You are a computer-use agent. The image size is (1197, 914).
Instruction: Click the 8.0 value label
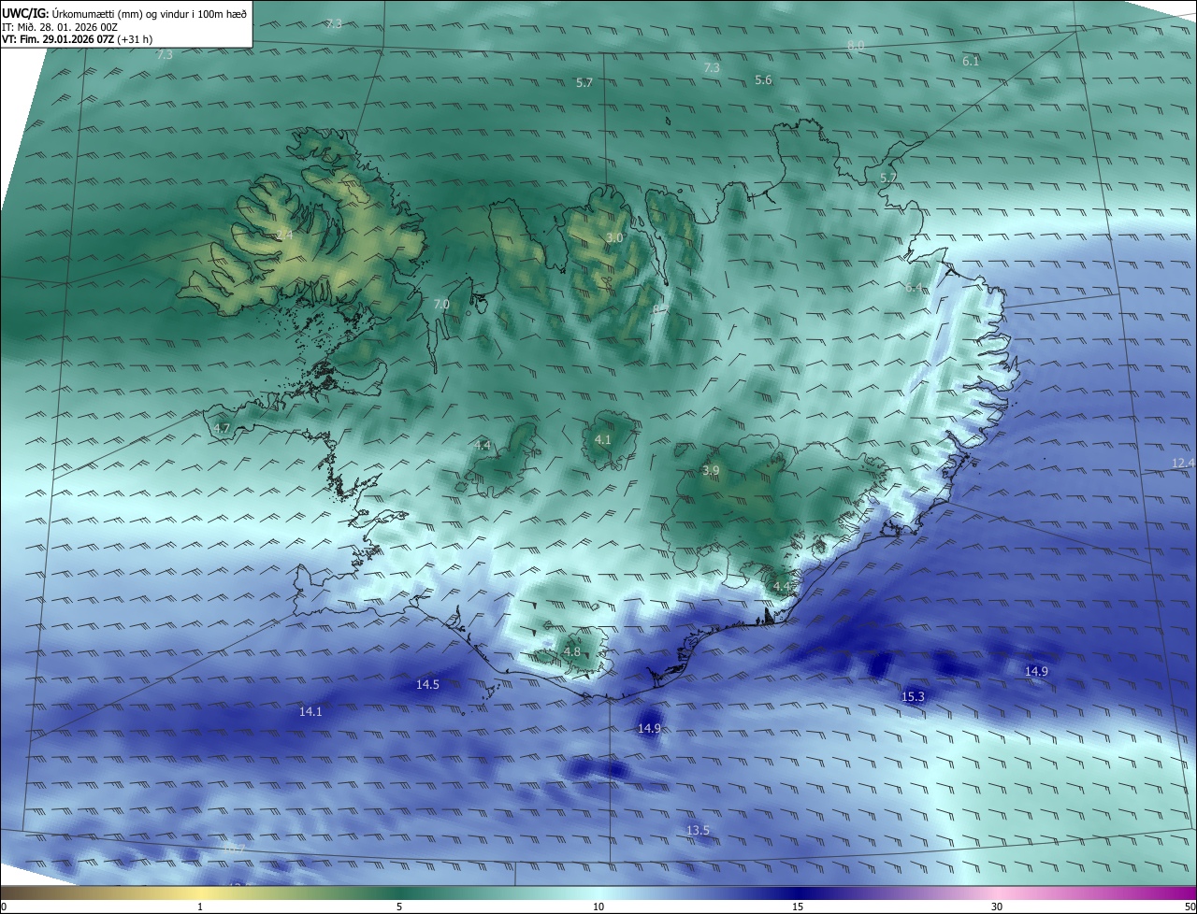coord(856,45)
